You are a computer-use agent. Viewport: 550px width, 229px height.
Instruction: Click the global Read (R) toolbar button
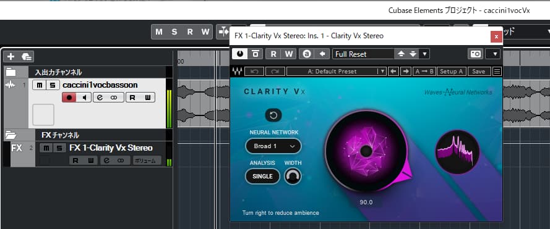point(190,32)
